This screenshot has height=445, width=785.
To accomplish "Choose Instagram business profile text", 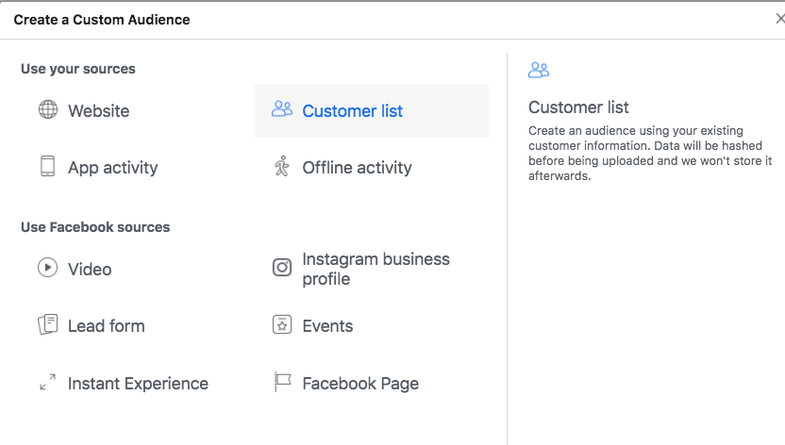I will (376, 269).
